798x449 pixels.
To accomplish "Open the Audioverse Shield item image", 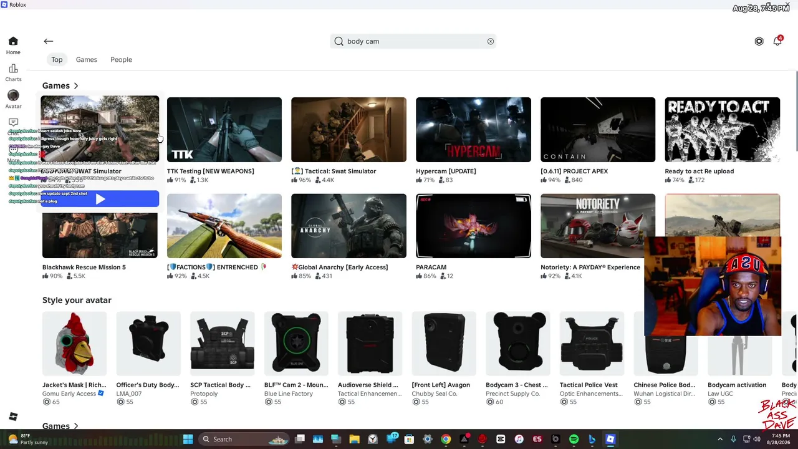I will click(370, 344).
